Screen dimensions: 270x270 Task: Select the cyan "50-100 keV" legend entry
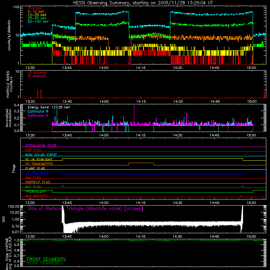coord(38,21)
